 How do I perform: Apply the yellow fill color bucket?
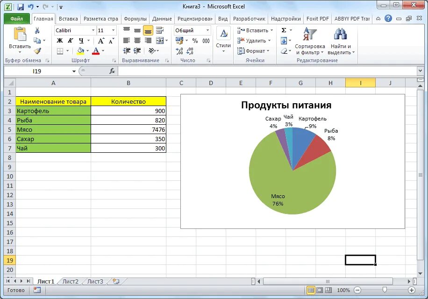(x=80, y=51)
